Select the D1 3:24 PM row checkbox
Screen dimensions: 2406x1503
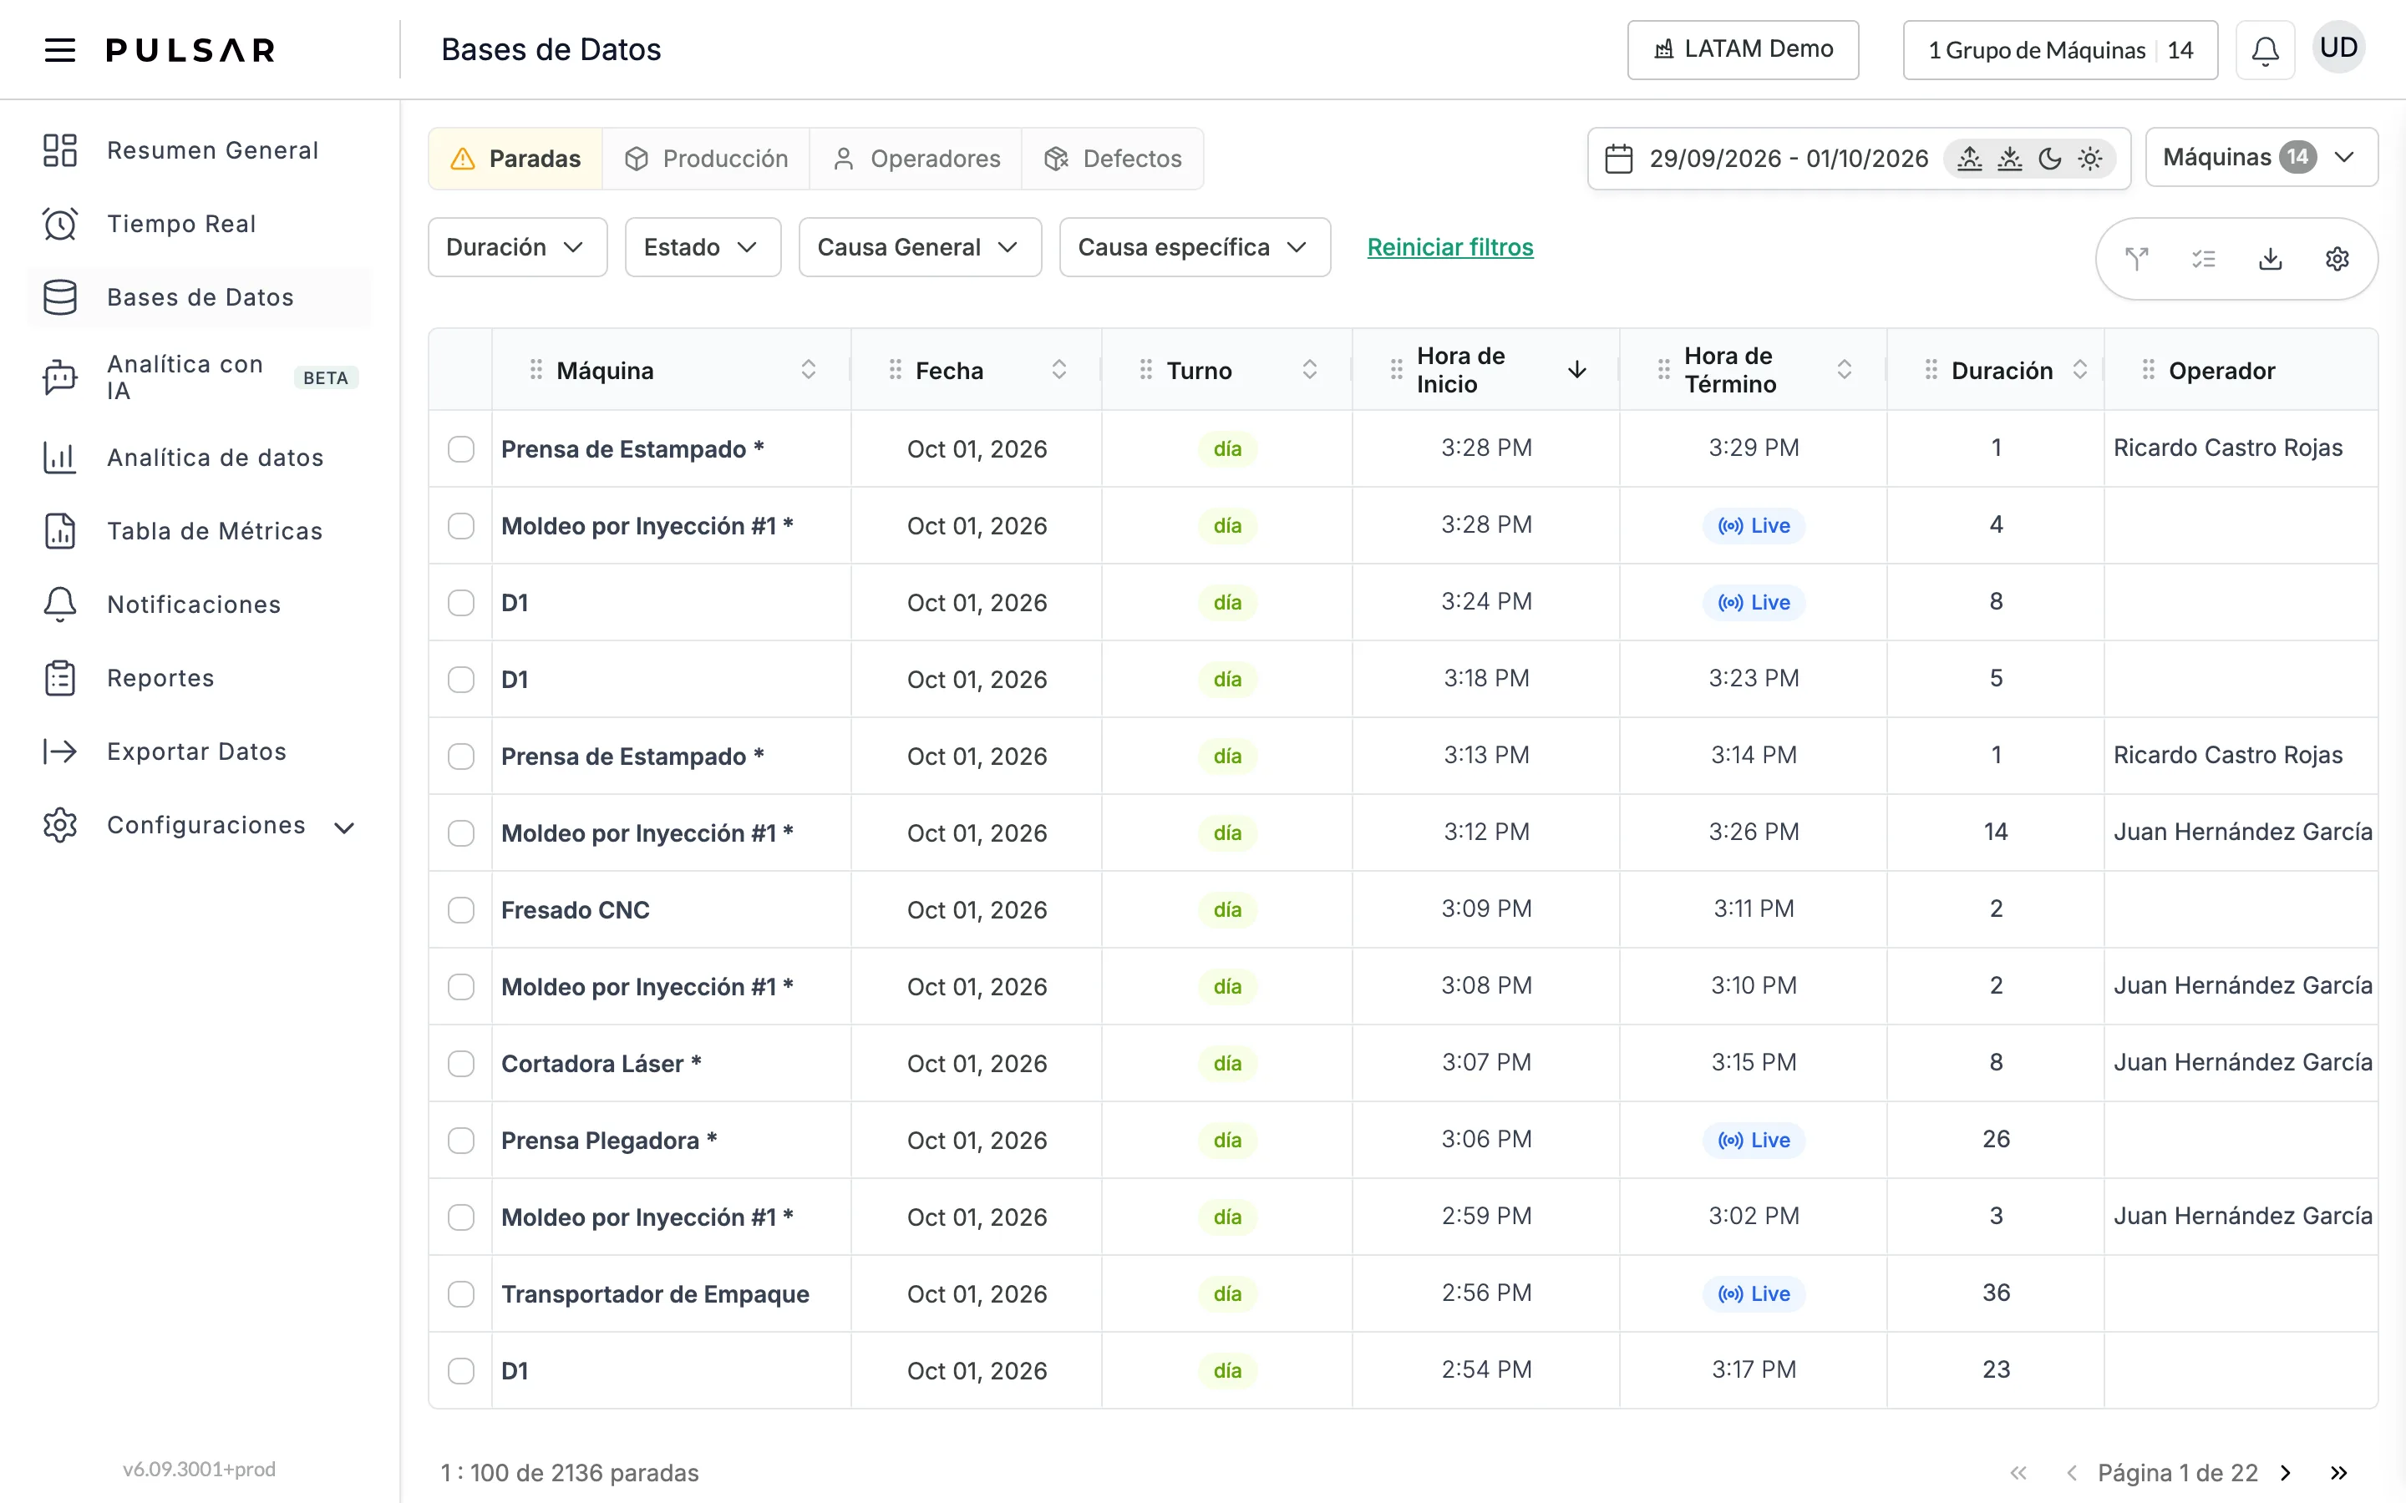[461, 602]
